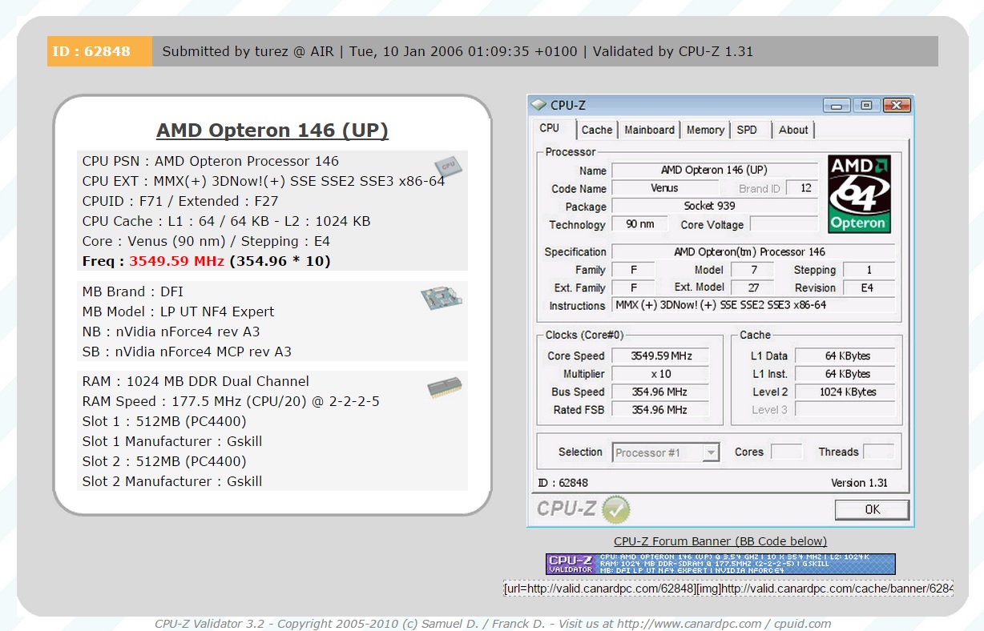Click the CPU-Z title bar app icon
The image size is (984, 631).
tap(538, 105)
